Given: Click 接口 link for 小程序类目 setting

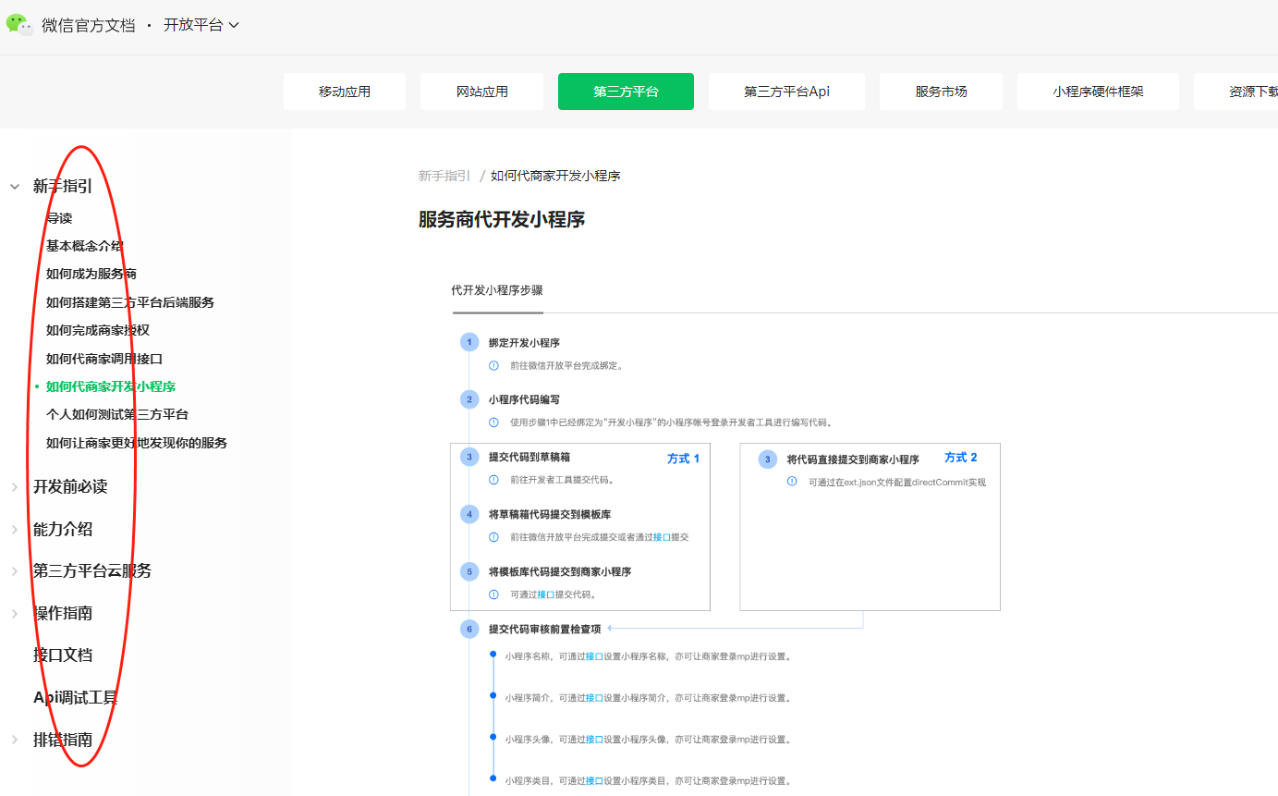Looking at the screenshot, I should (x=594, y=781).
